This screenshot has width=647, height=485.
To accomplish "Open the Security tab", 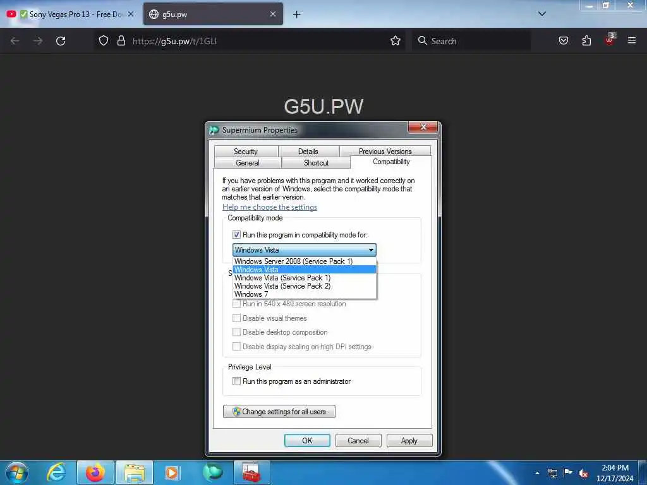I will [x=246, y=152].
